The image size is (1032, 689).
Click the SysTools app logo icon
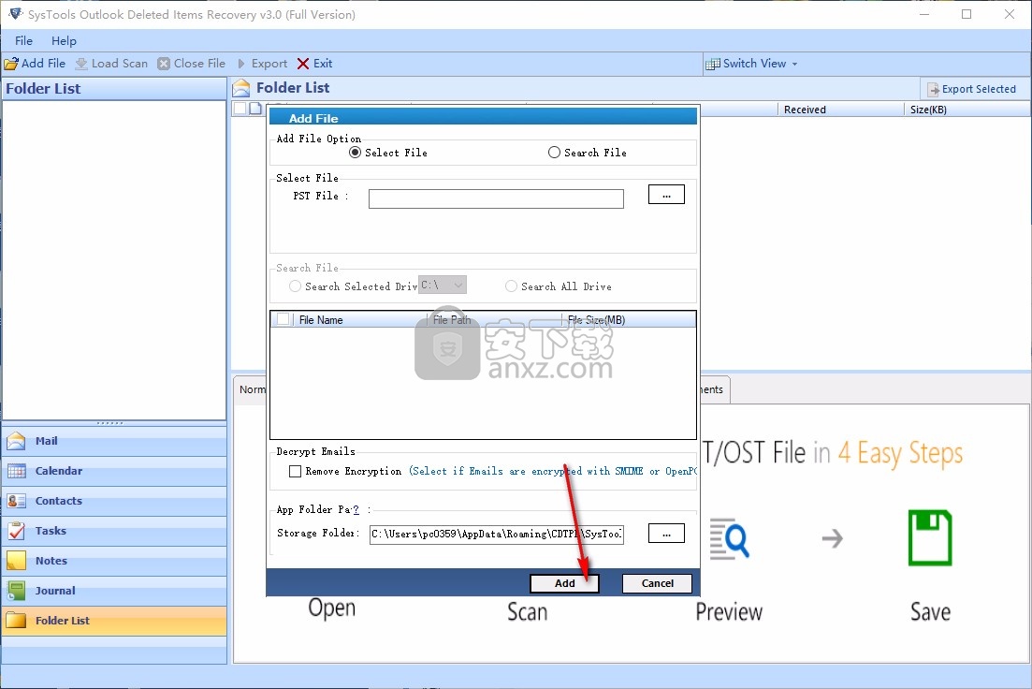pos(15,13)
